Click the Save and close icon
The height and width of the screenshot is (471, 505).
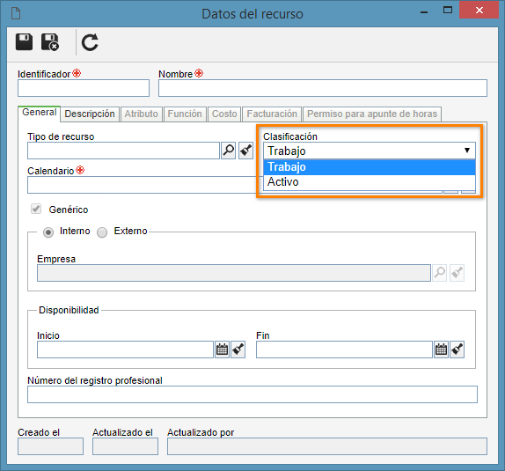50,42
